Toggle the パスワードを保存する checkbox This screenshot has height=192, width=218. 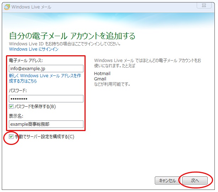pyautogui.click(x=11, y=107)
